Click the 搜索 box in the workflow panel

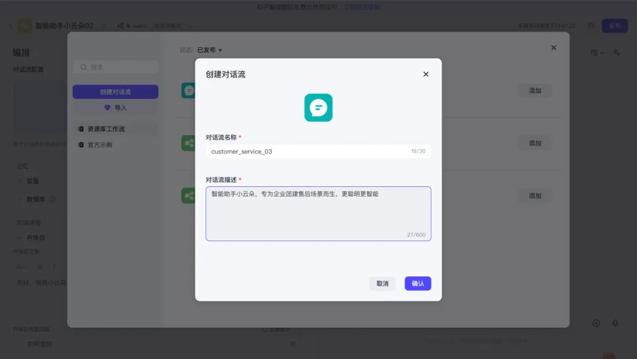tap(116, 67)
